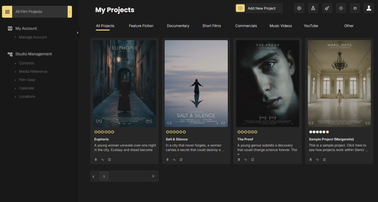Delete Salt & Silence with trash icon
This screenshot has height=202, width=378.
point(167,159)
